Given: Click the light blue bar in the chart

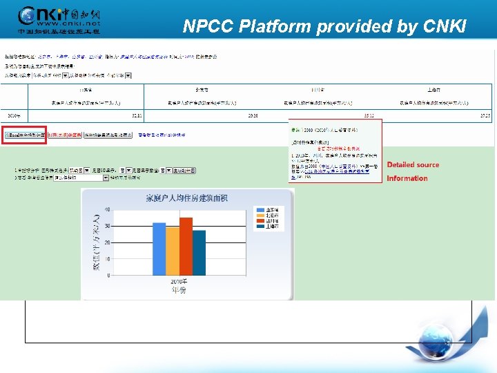Looking at the screenshot, I should [x=159, y=249].
